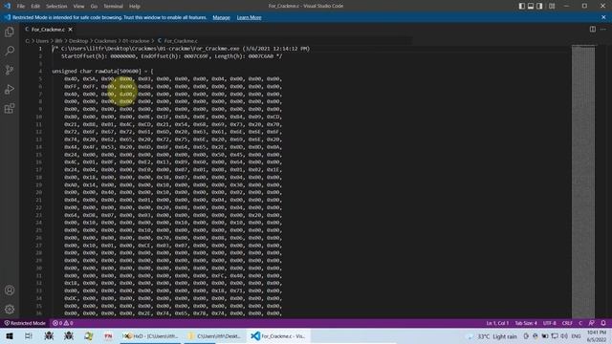Open problems via errors and warnings count
Viewport: 612px width, 344px height.
click(63, 323)
